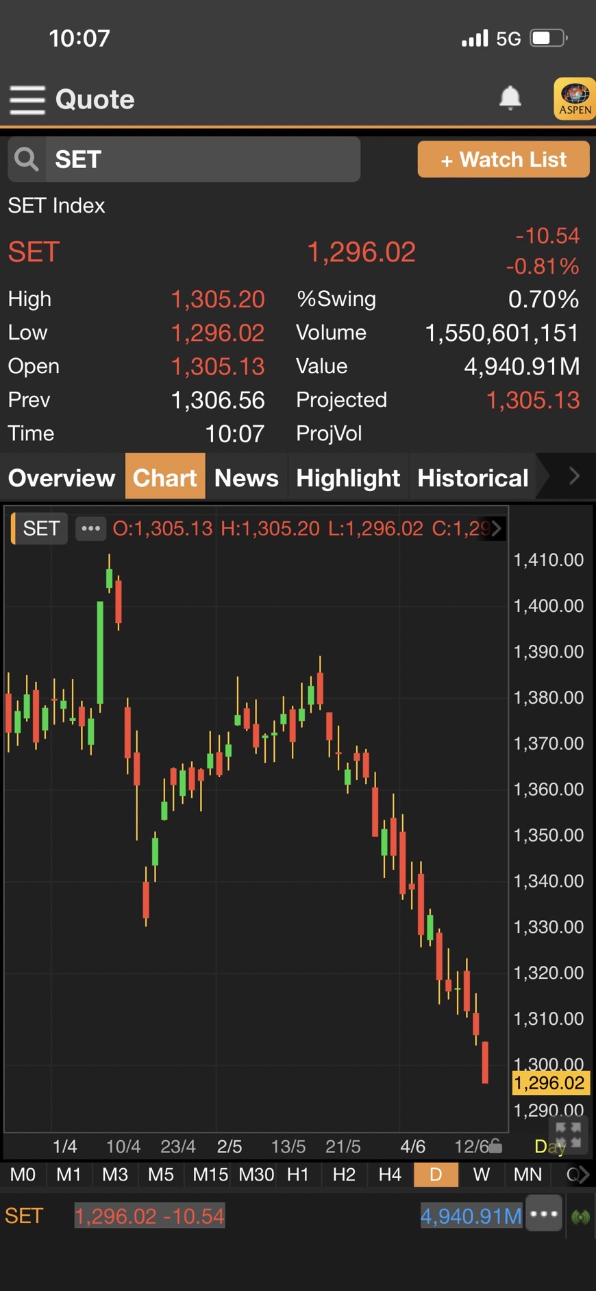Tap the chart fullscreen expand icon

click(567, 1135)
